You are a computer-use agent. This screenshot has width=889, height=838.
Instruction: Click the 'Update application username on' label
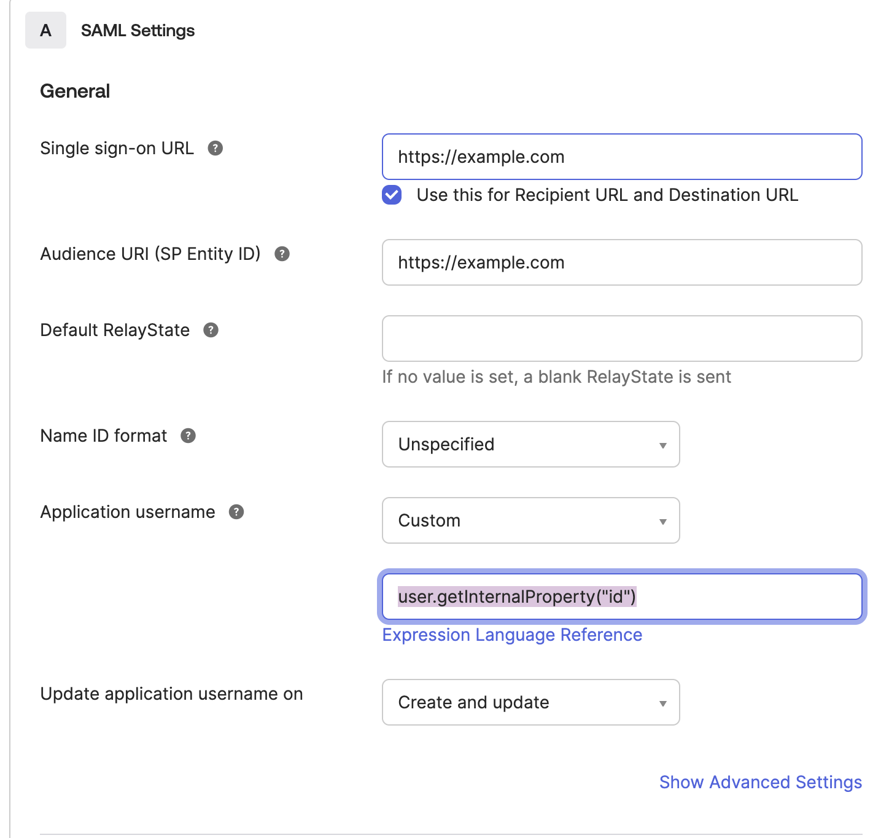point(171,694)
